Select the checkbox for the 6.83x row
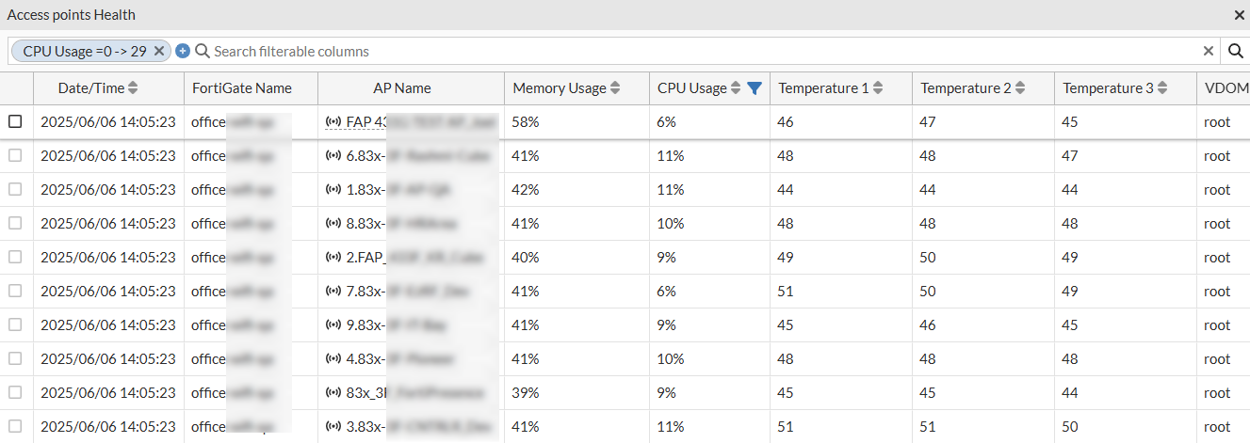 coord(15,155)
